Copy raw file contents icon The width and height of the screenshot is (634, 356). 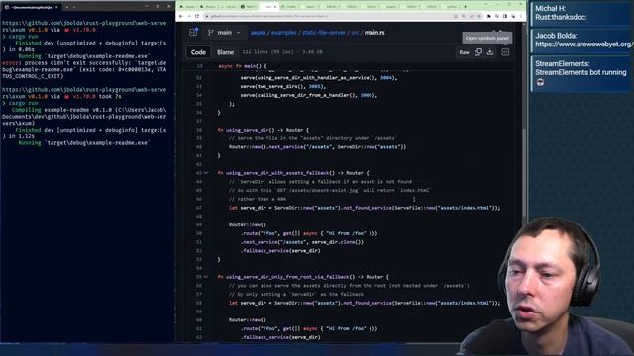point(478,52)
